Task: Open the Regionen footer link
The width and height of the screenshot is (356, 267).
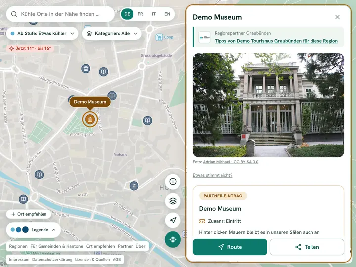Action: tap(18, 246)
